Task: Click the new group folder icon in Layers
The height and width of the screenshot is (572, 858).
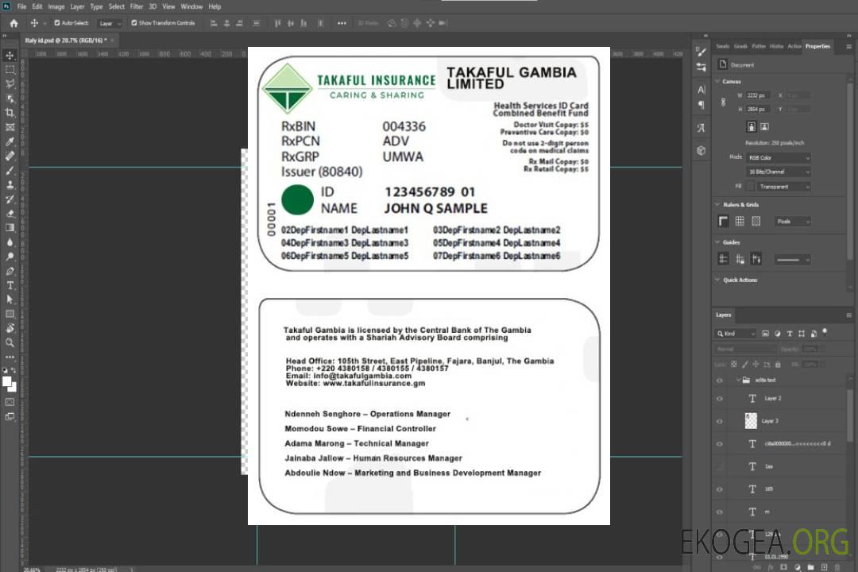Action: pyautogui.click(x=810, y=567)
